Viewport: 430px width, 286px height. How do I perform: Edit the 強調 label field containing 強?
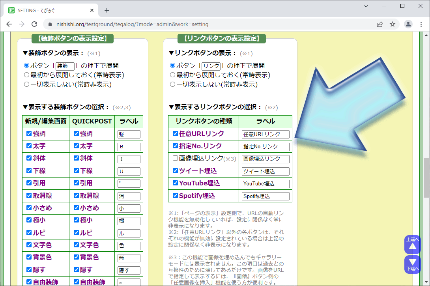[x=129, y=135]
